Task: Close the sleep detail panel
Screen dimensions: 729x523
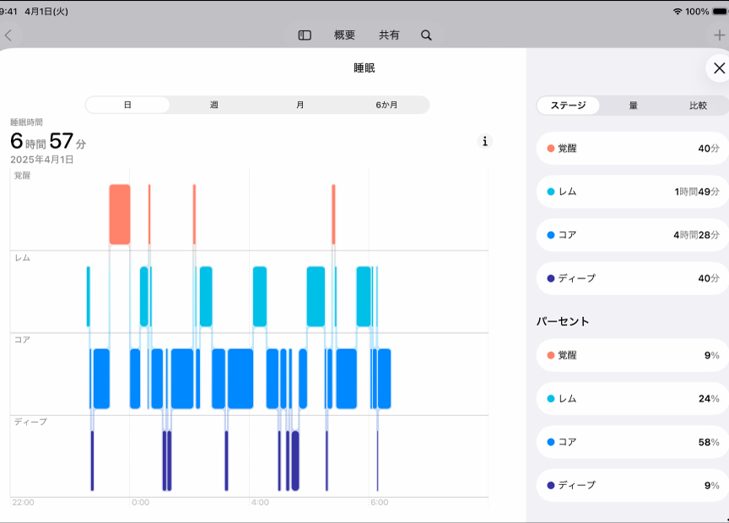Action: pos(719,68)
